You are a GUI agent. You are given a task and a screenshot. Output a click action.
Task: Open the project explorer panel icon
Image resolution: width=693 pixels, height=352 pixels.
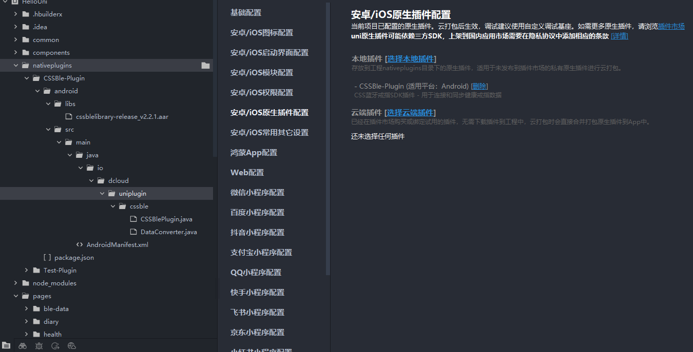[6, 346]
